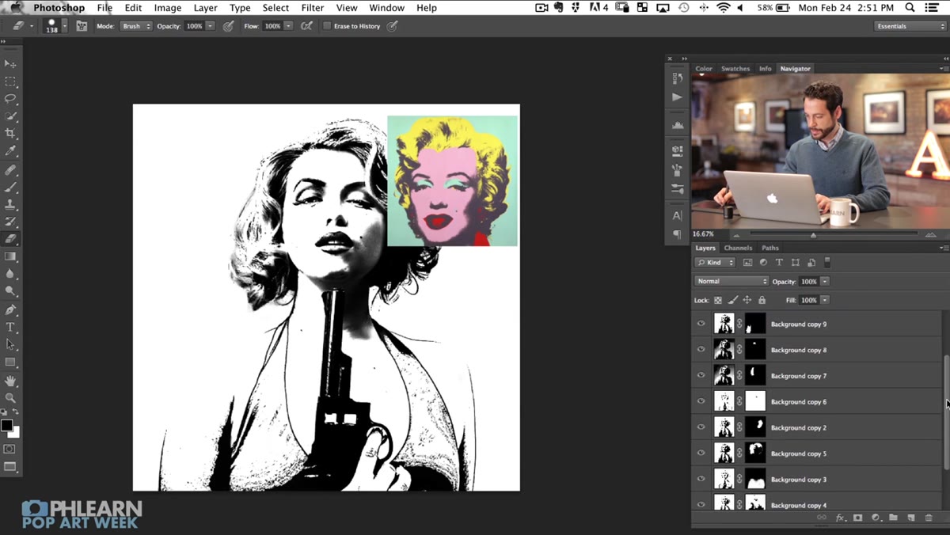Select the History Brush tool
950x535 pixels.
pos(10,222)
